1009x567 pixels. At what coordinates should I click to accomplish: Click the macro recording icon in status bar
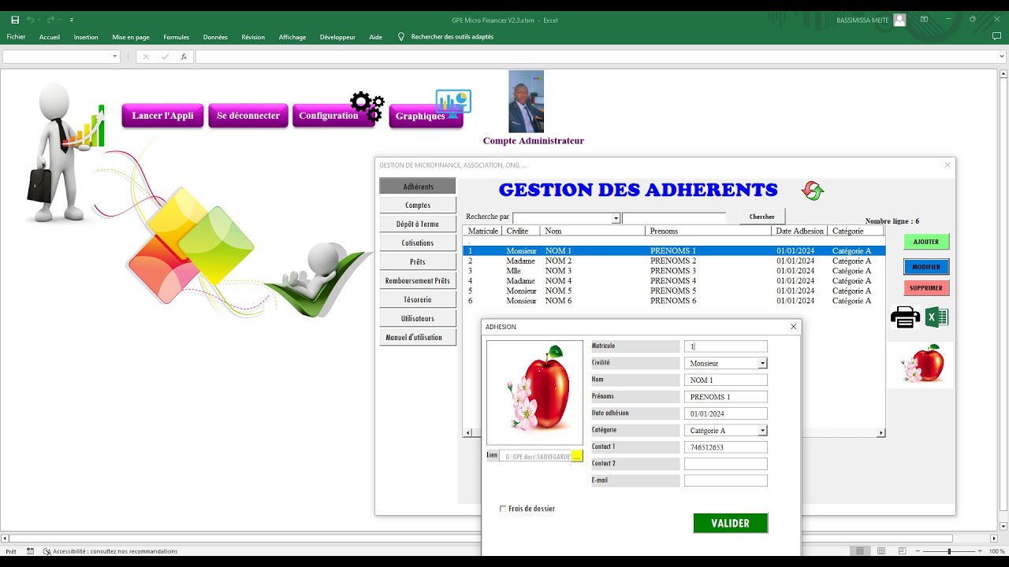click(31, 551)
